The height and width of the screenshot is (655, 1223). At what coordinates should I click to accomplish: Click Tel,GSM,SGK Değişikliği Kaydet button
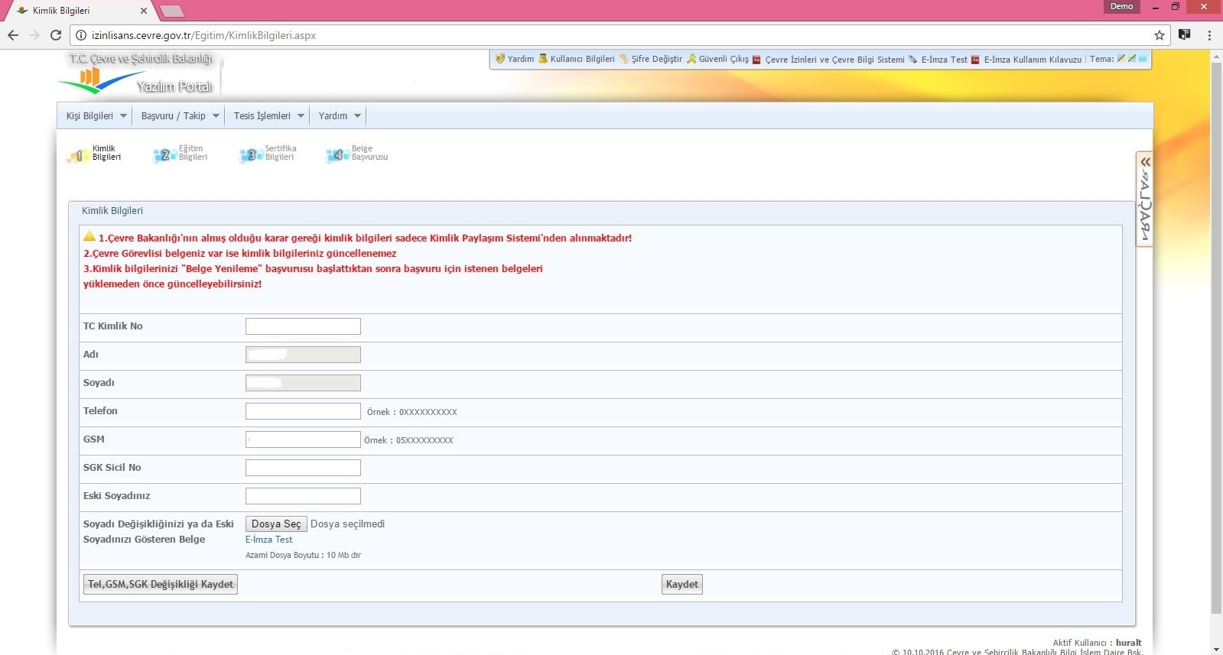pos(160,585)
